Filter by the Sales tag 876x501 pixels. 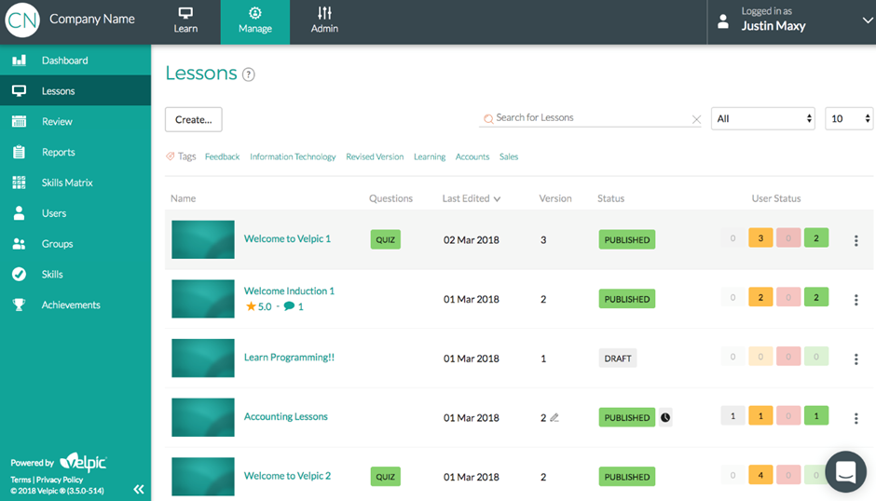click(509, 157)
